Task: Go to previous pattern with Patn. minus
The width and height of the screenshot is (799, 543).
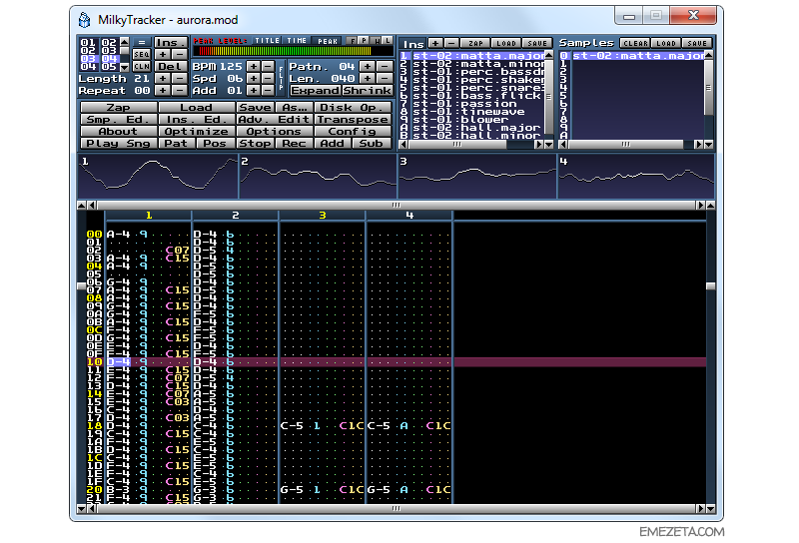Action: 386,66
